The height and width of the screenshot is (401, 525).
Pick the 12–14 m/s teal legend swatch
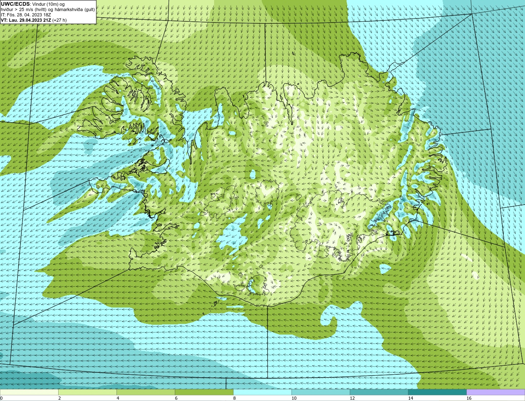(x=379, y=392)
